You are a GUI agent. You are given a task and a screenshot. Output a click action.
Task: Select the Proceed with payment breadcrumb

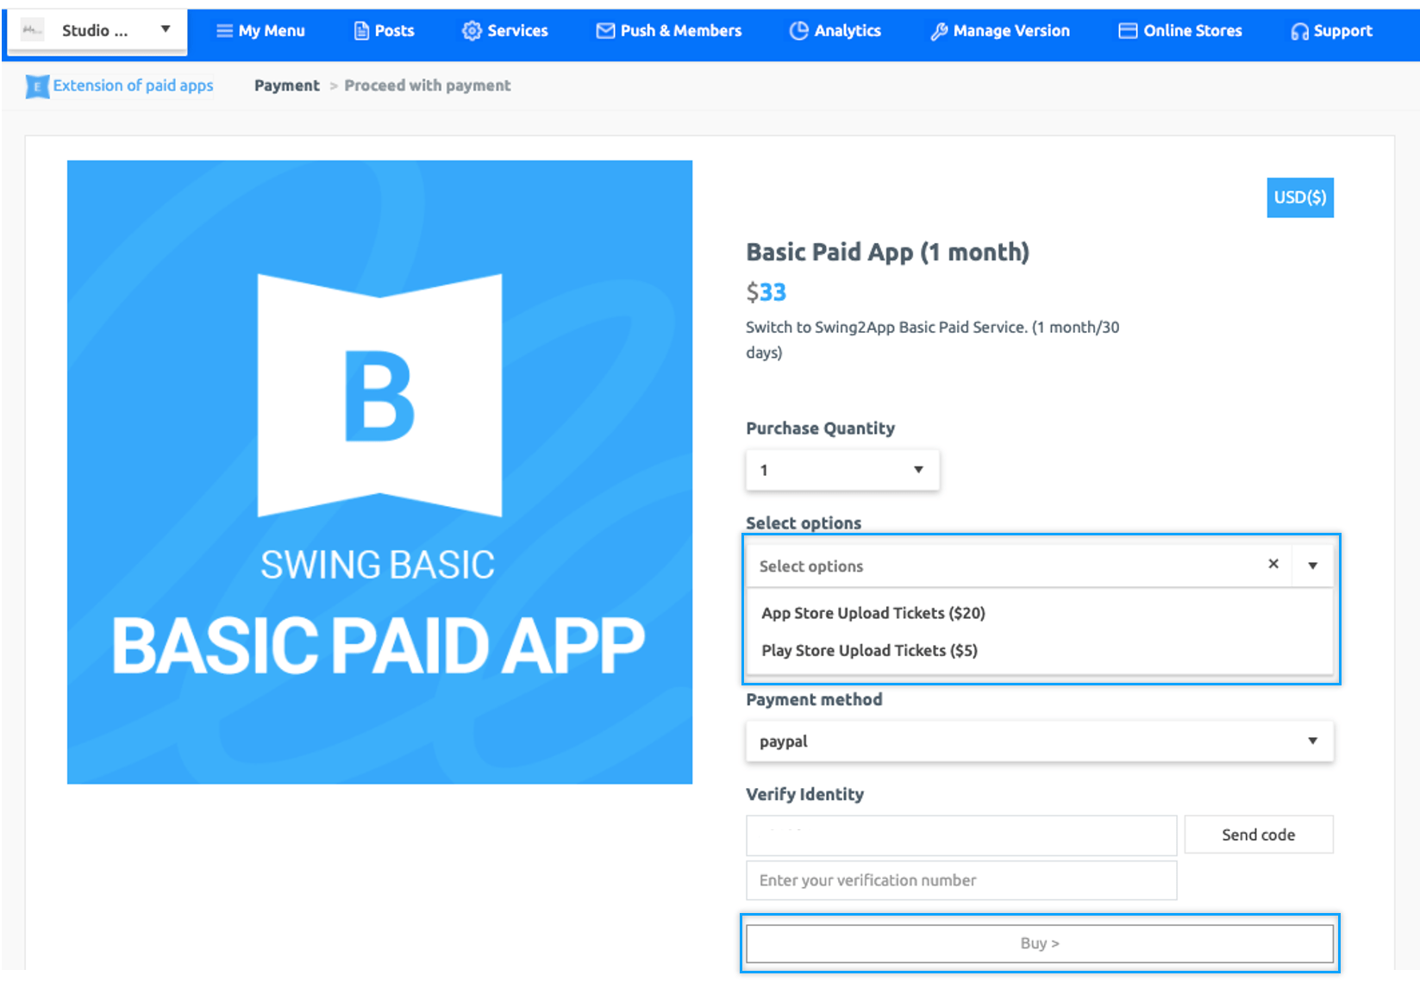pyautogui.click(x=428, y=85)
